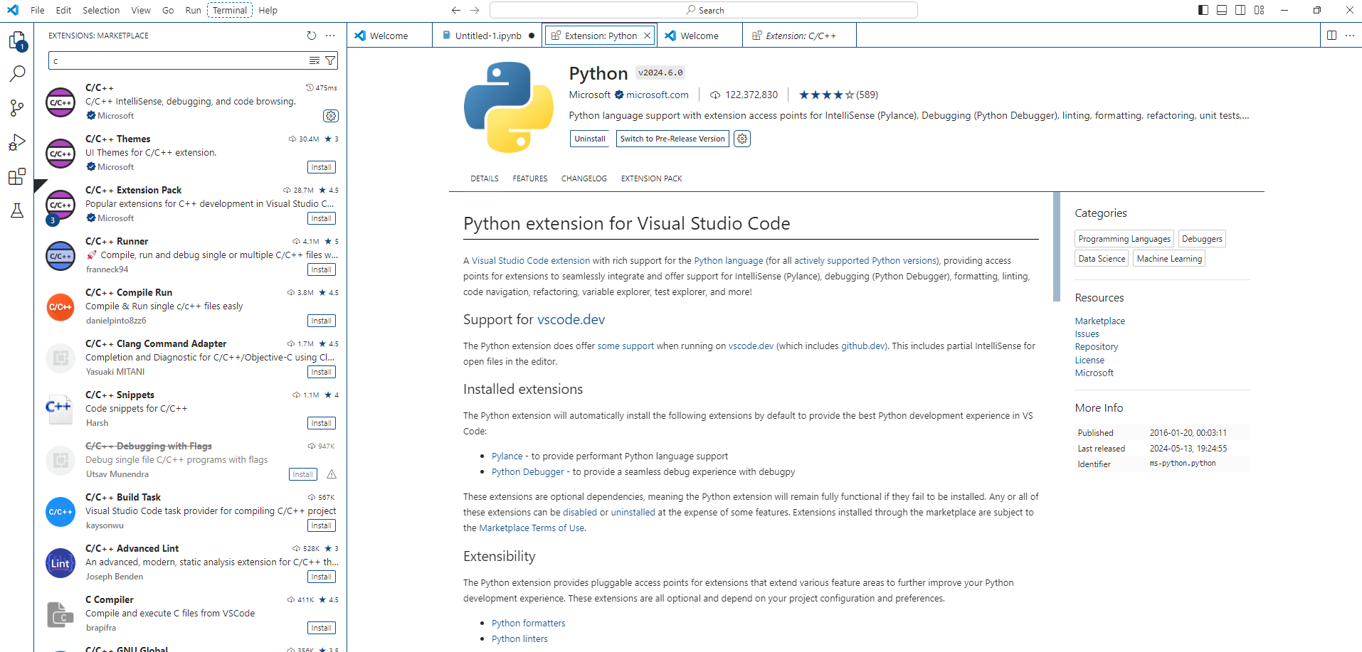This screenshot has width=1362, height=652.
Task: Open the DETAILS section tab
Action: click(x=485, y=178)
